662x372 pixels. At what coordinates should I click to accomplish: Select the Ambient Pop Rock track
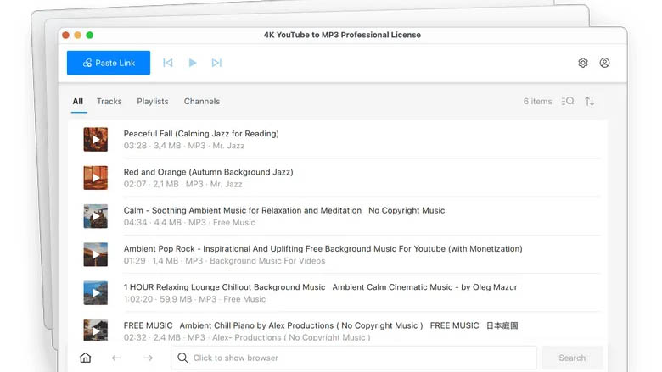click(x=323, y=249)
